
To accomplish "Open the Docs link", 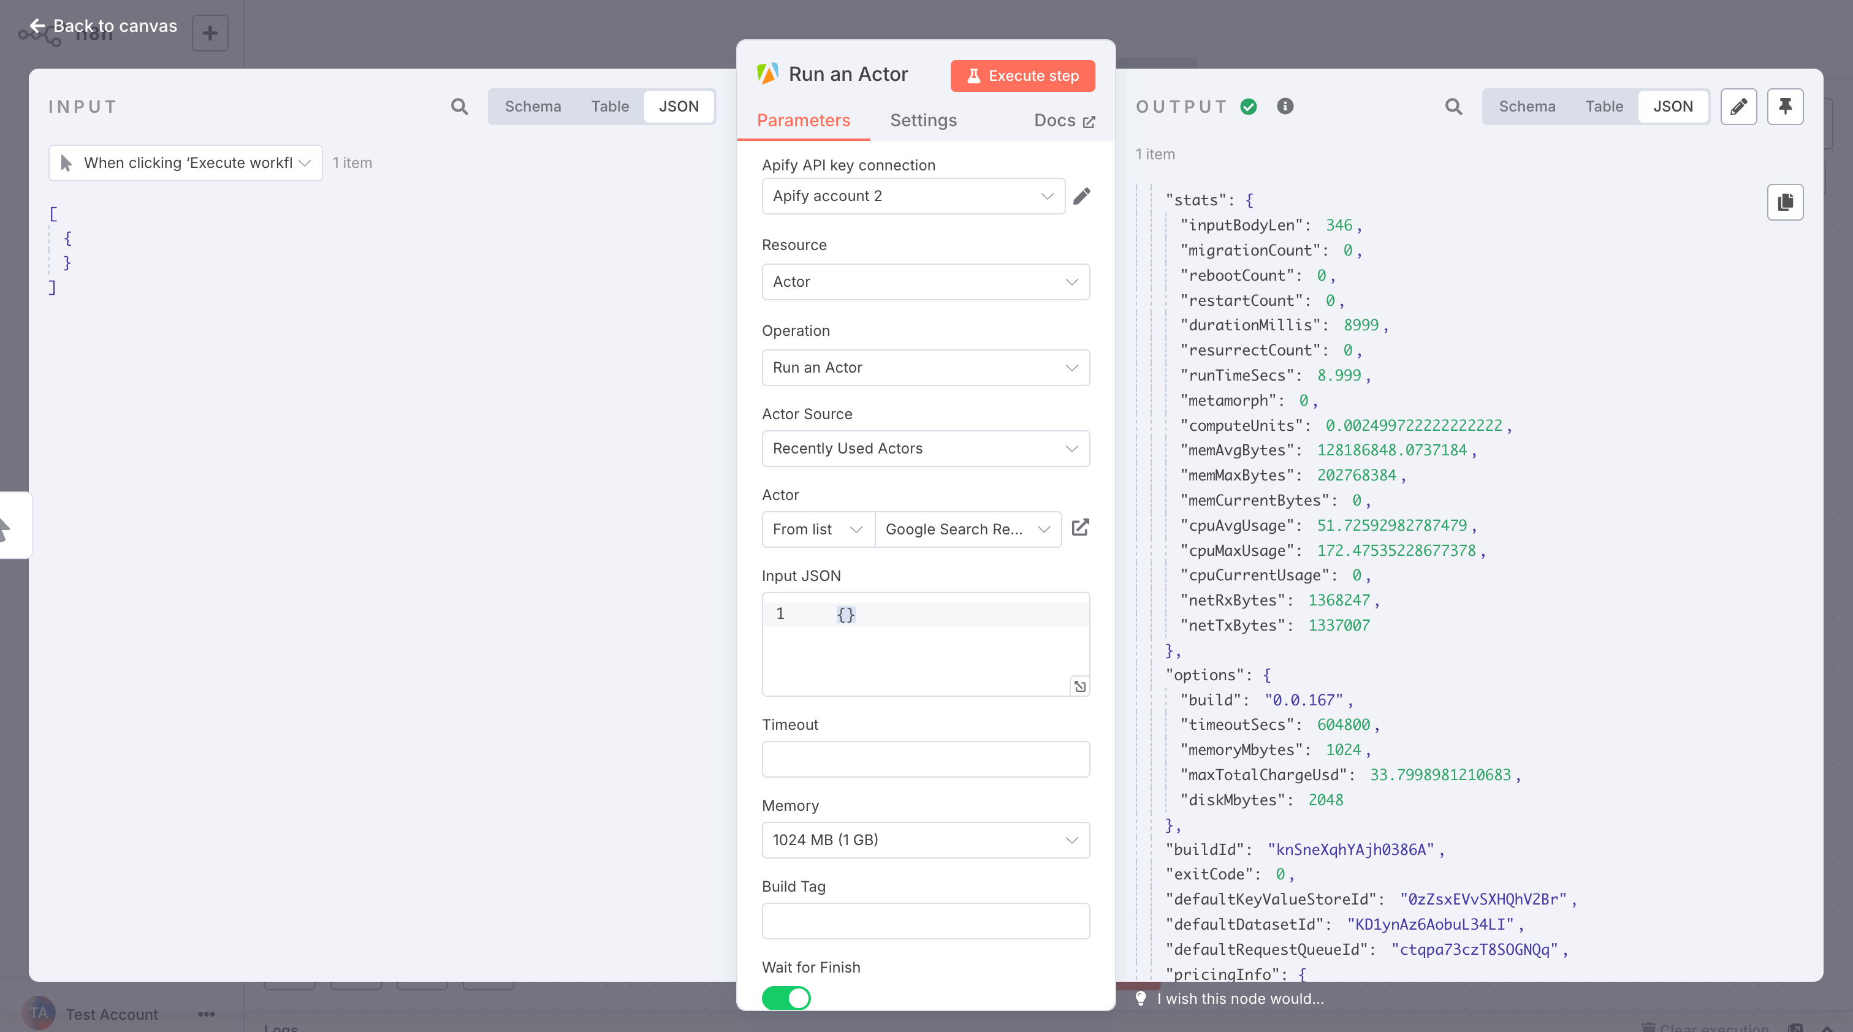I will point(1064,120).
